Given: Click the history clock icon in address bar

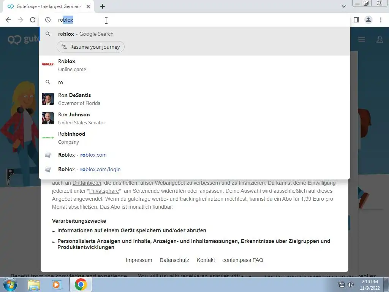Looking at the screenshot, I should (48, 20).
